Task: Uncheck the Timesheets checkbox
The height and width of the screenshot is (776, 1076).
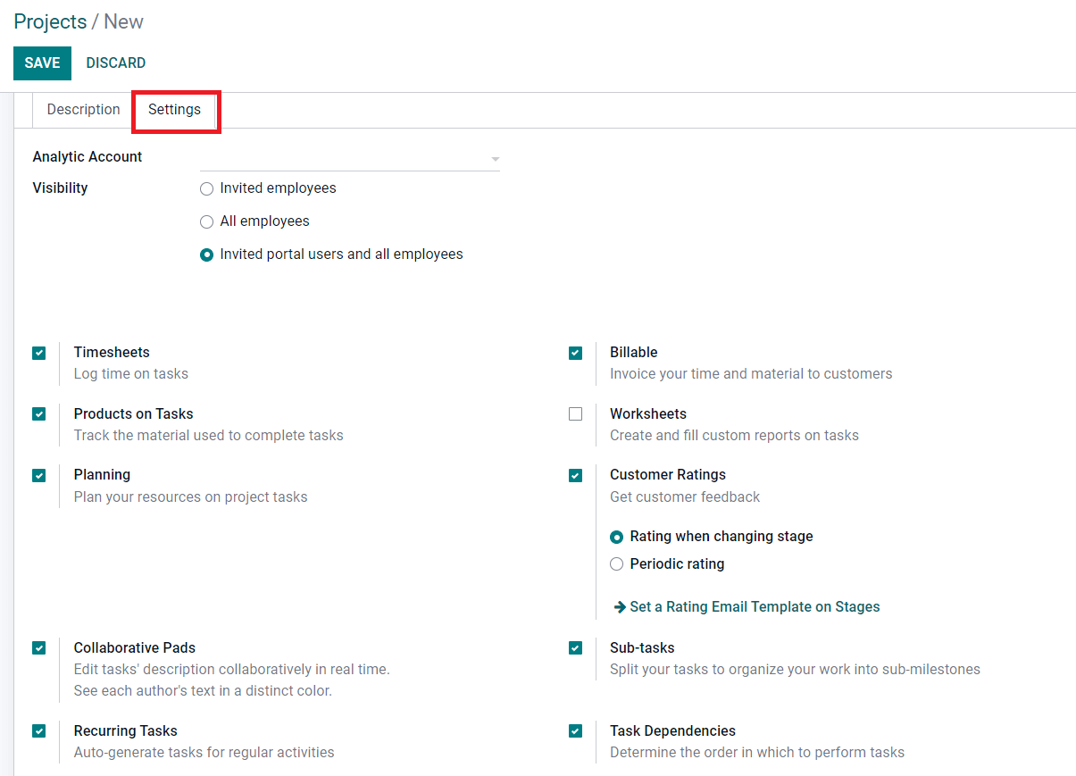Action: pos(39,353)
